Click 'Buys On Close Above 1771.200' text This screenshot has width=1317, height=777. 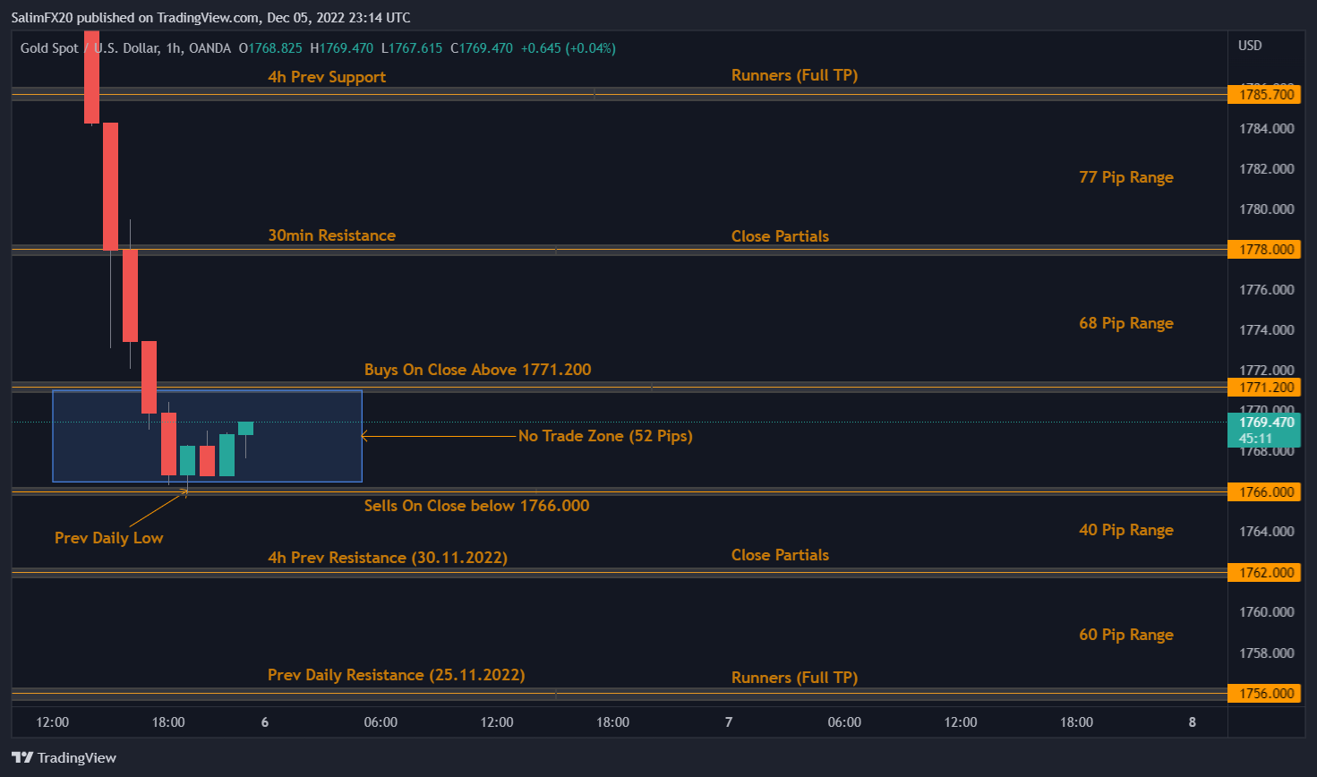point(477,370)
